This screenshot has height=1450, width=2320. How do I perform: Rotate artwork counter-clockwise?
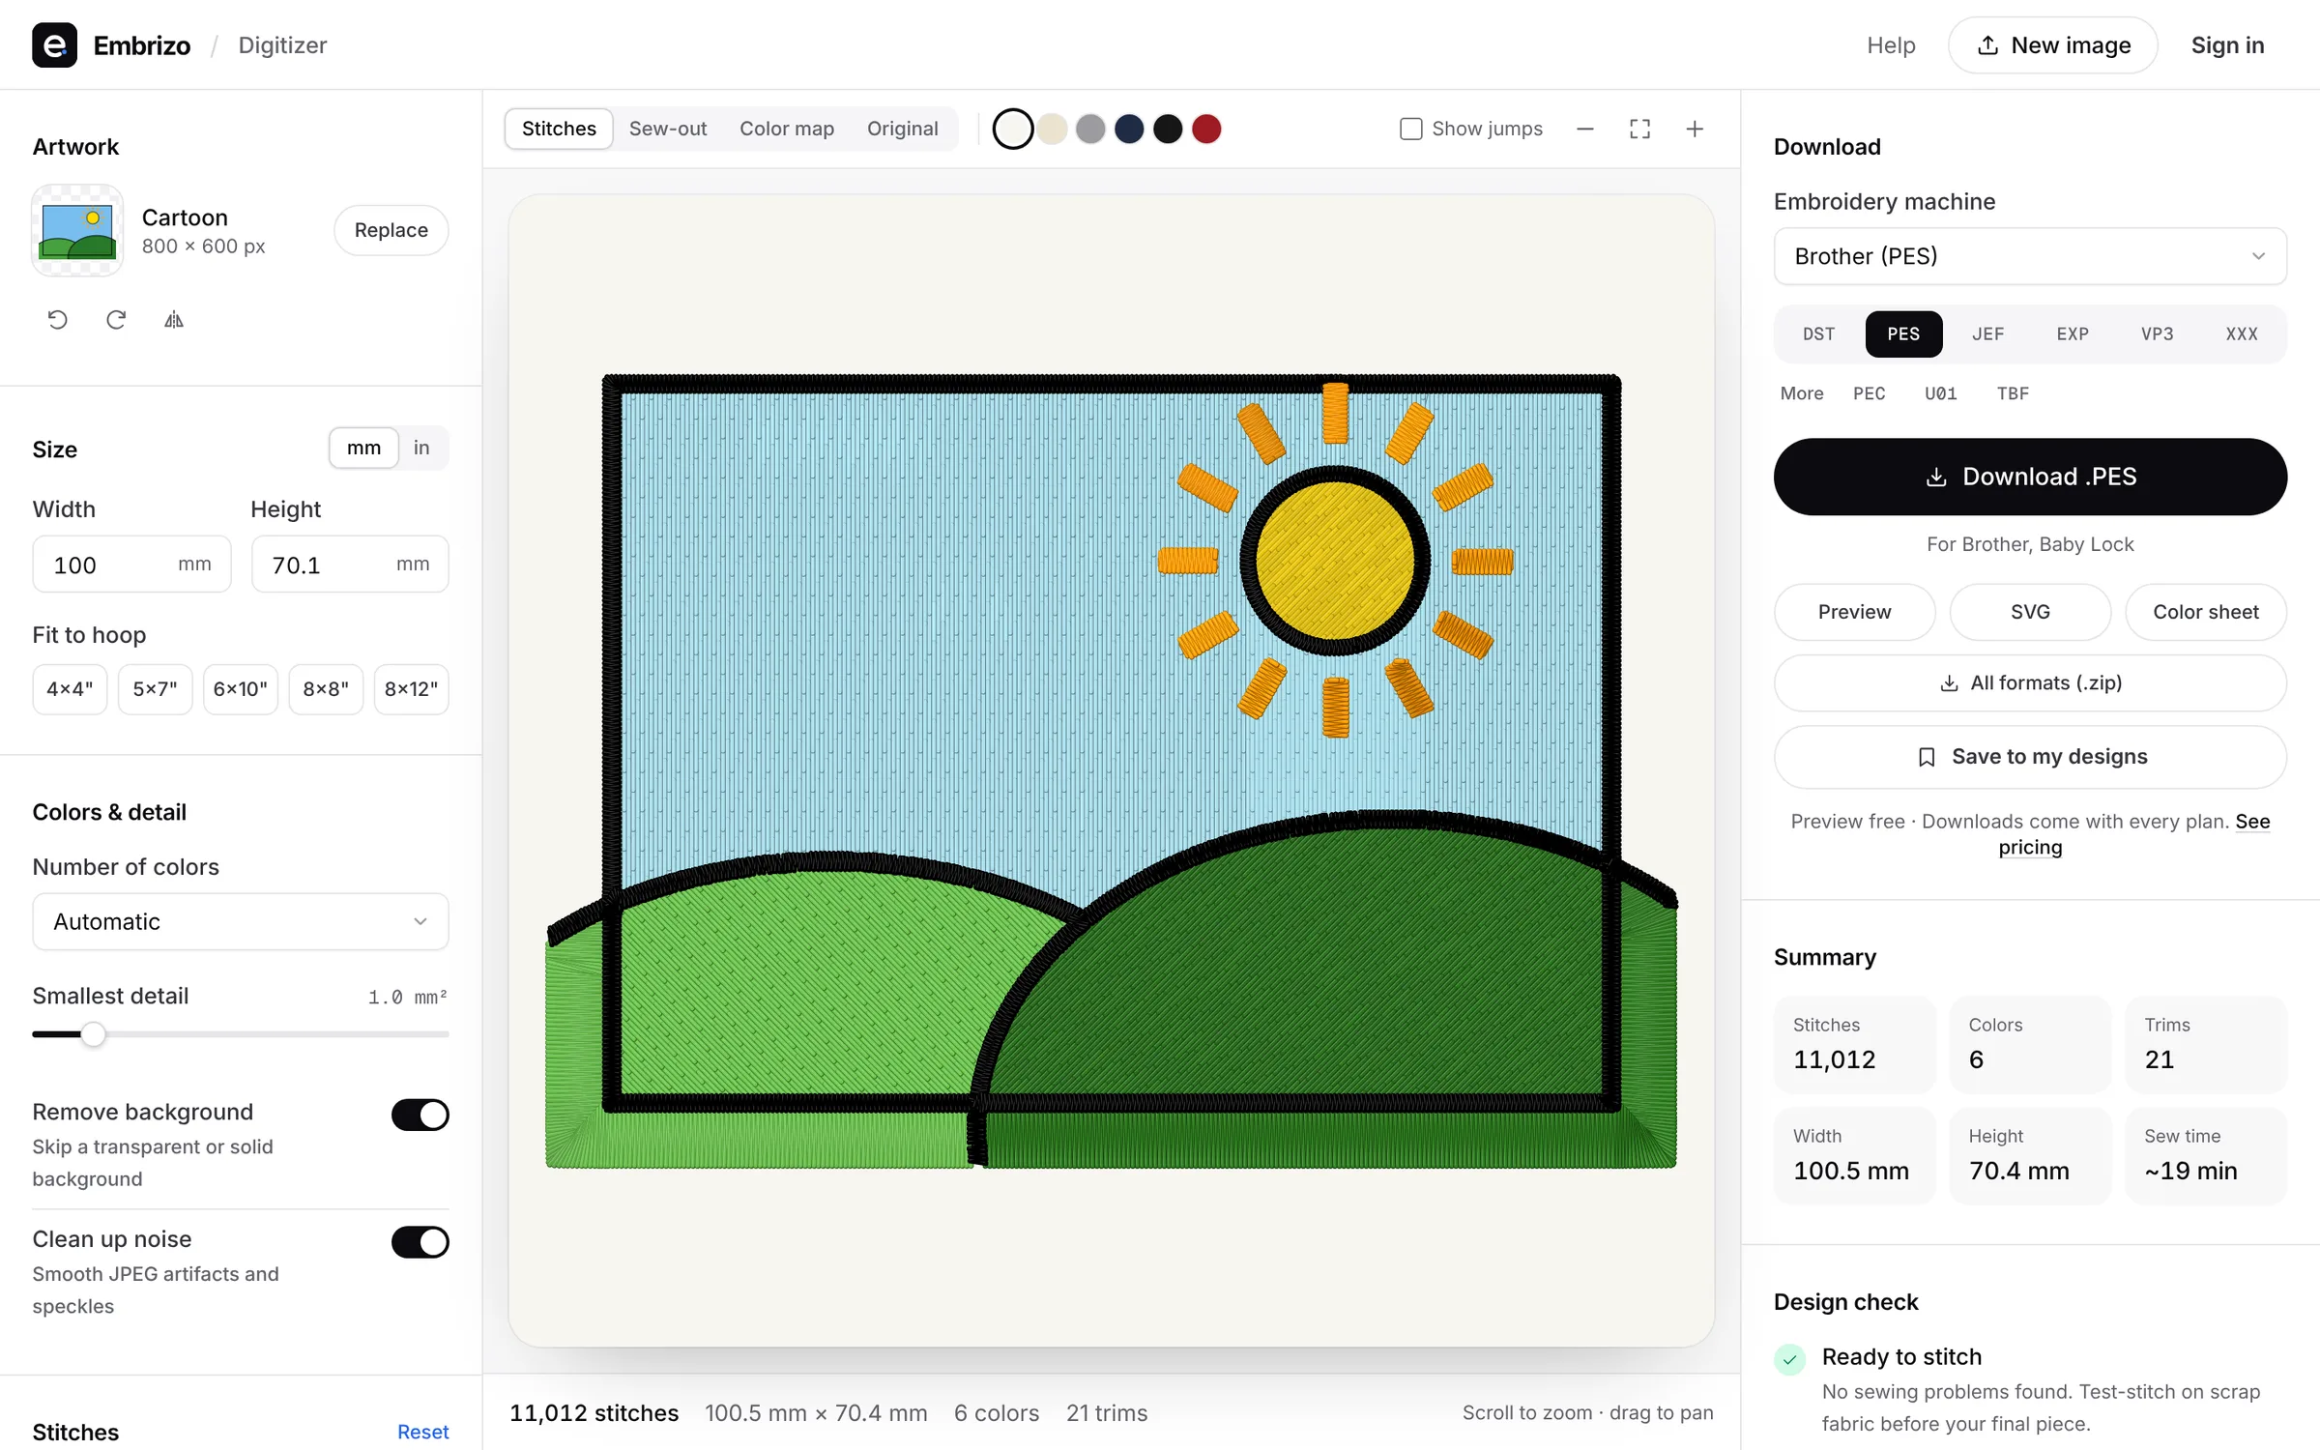tap(58, 320)
